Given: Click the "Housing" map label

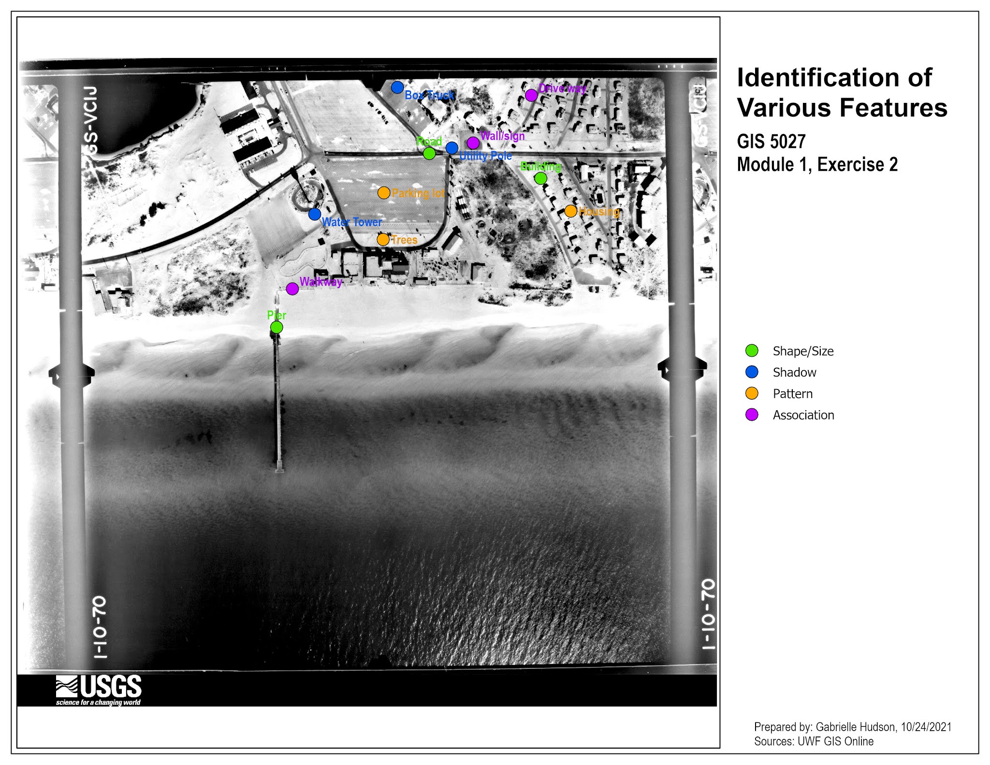Looking at the screenshot, I should [x=599, y=211].
